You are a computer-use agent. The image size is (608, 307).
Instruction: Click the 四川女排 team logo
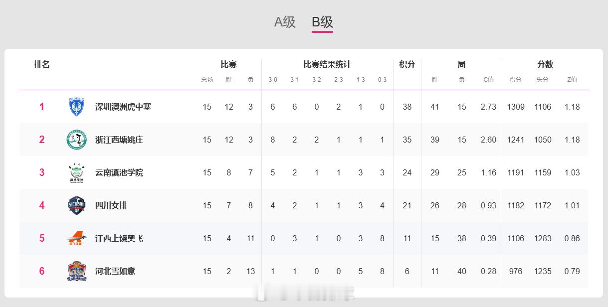76,205
